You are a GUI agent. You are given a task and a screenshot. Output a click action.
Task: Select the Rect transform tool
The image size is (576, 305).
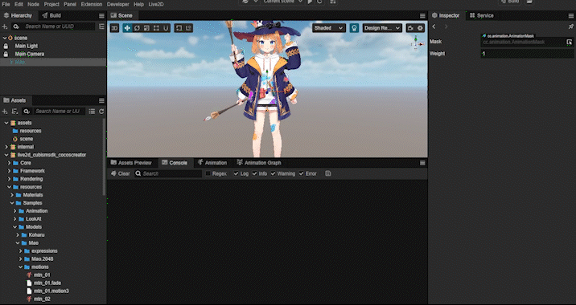pyautogui.click(x=156, y=28)
